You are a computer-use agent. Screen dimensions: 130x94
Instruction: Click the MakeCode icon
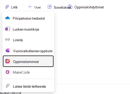coord(8,72)
